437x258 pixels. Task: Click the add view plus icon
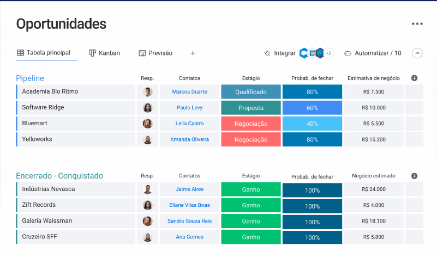tap(193, 53)
